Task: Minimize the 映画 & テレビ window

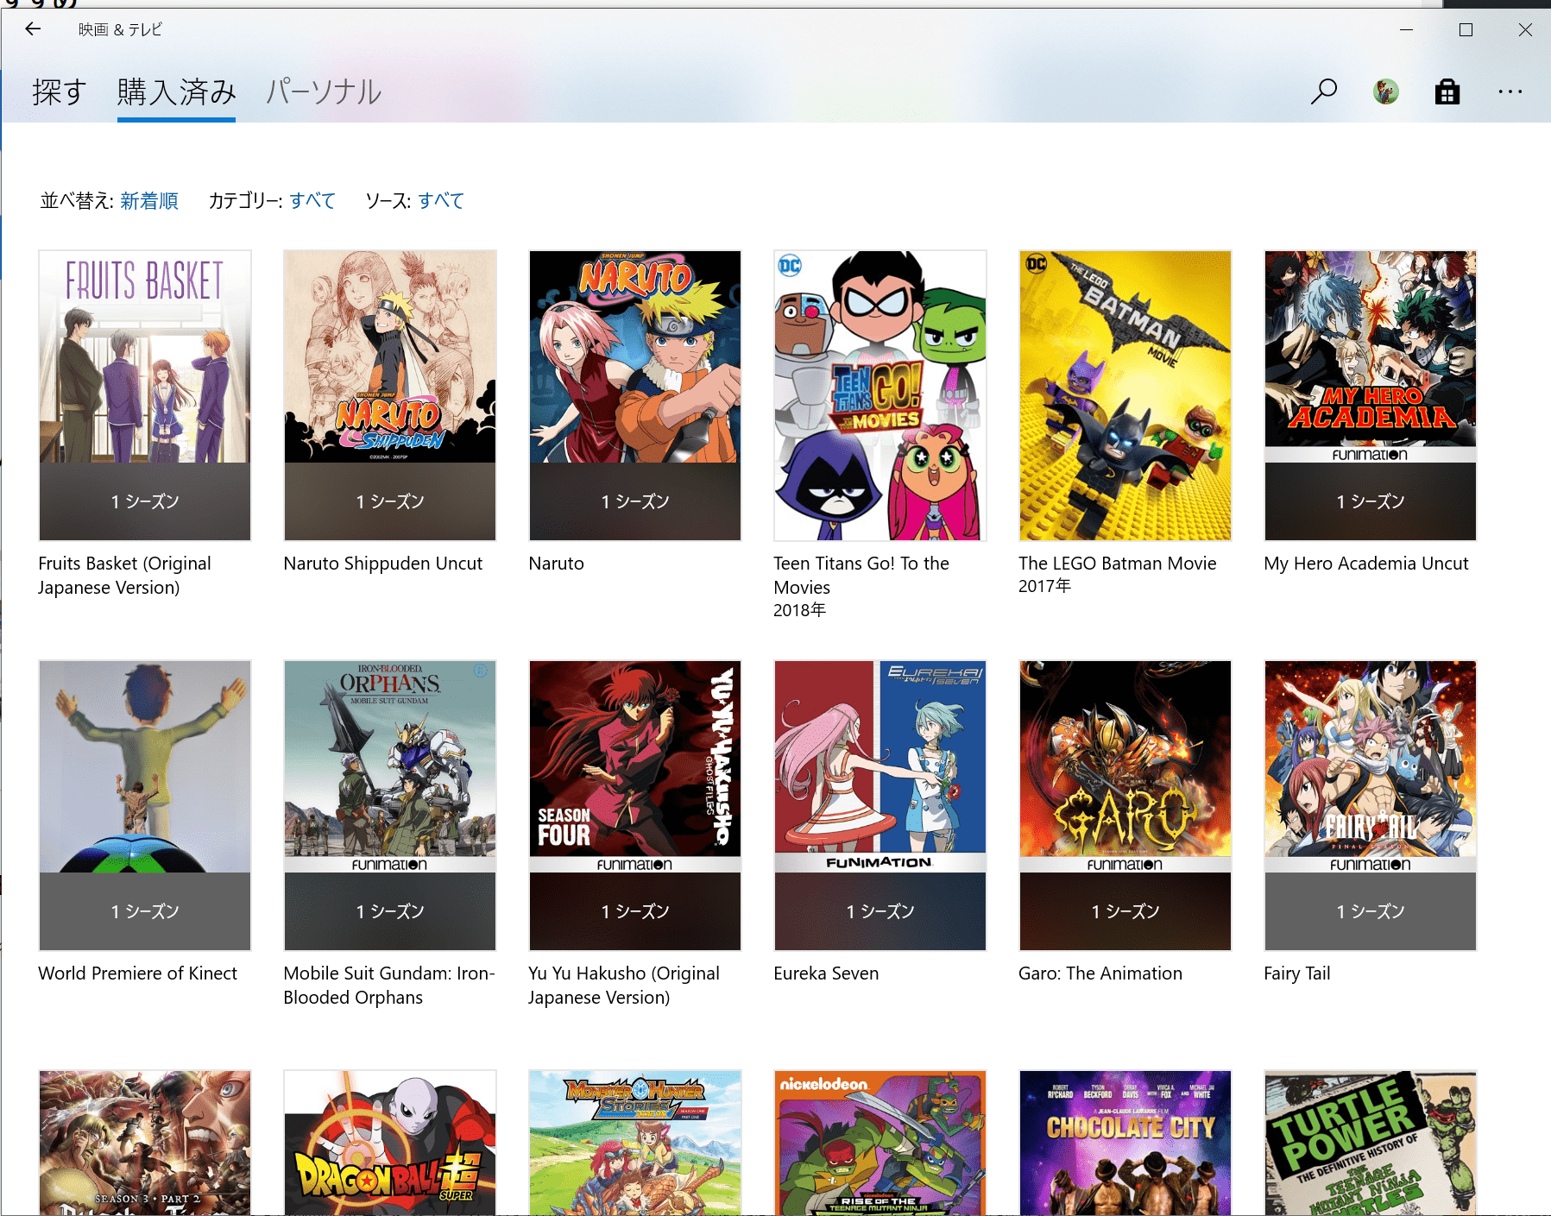Action: pyautogui.click(x=1406, y=29)
